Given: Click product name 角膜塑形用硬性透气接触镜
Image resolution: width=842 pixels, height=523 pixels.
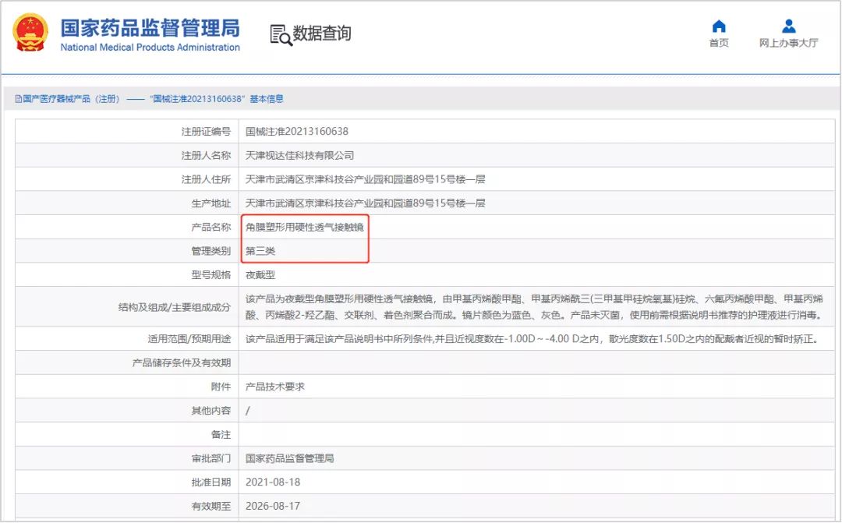Looking at the screenshot, I should pos(304,228).
